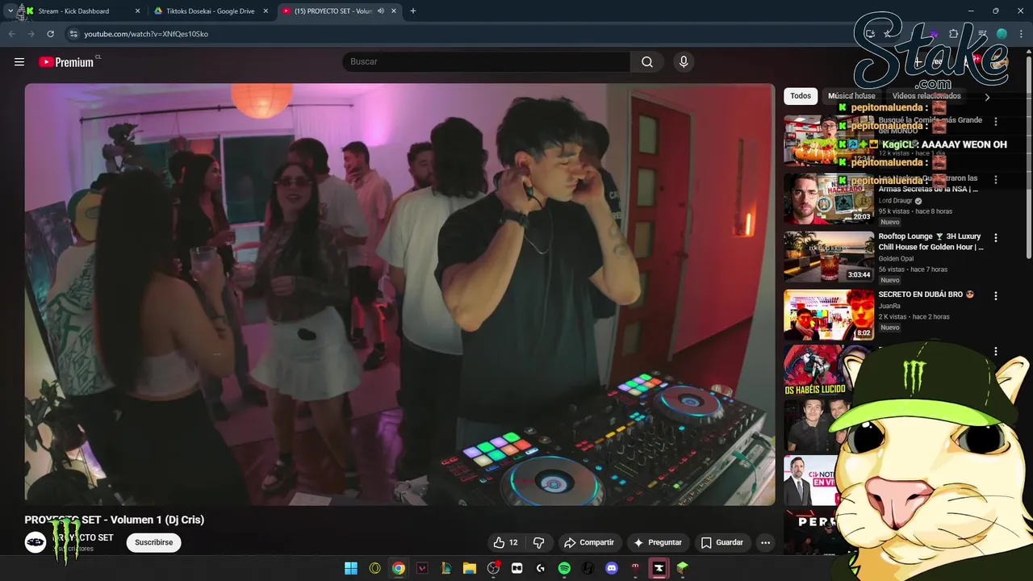This screenshot has width=1033, height=581.
Task: Select Videos relacionados filter chip
Action: point(926,96)
